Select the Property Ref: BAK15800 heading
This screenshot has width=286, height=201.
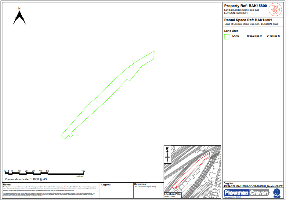[245, 6]
